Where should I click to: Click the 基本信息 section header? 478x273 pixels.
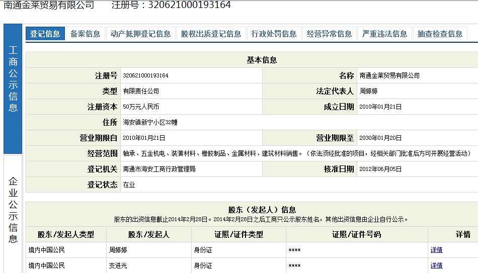(261, 60)
